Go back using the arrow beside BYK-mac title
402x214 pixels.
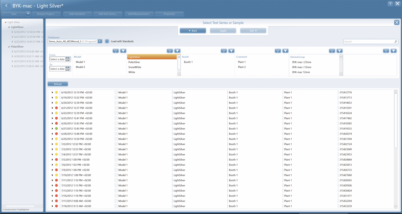tap(6, 5)
